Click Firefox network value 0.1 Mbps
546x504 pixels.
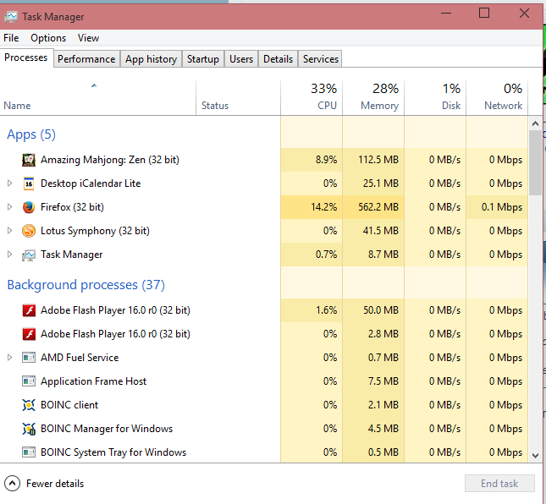pyautogui.click(x=502, y=207)
